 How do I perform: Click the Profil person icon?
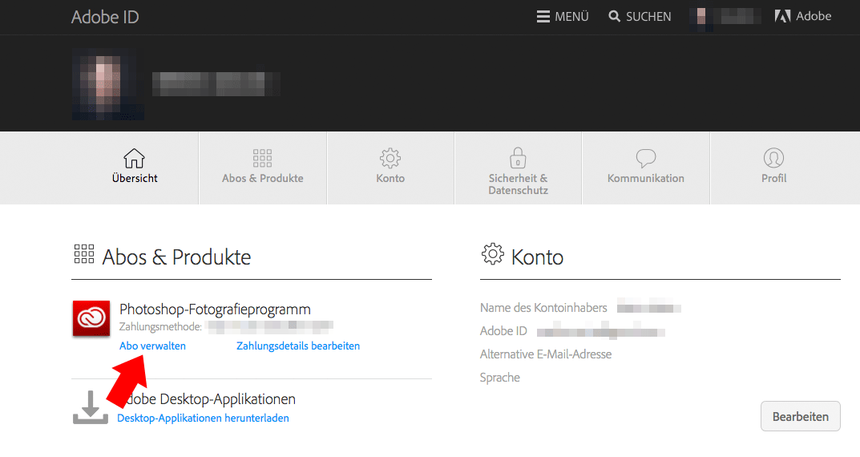click(773, 158)
